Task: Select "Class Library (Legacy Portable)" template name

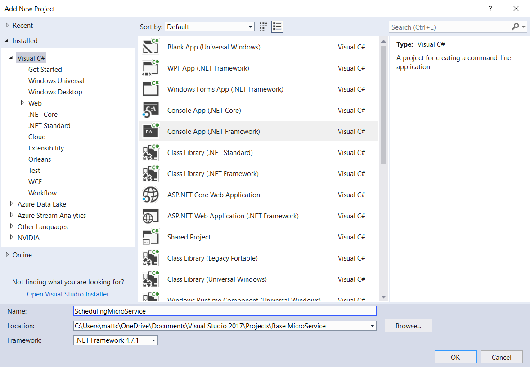Action: pyautogui.click(x=212, y=258)
